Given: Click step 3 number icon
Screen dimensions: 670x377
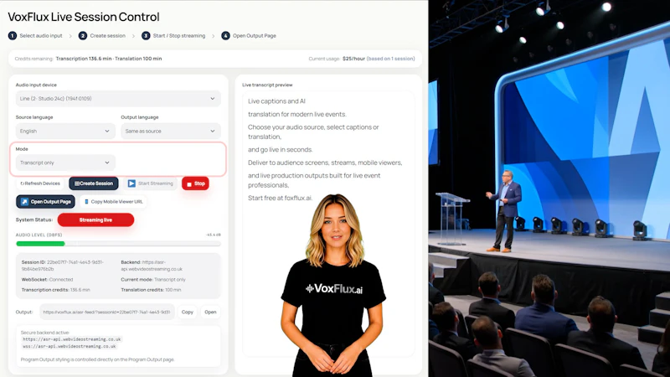Looking at the screenshot, I should (x=146, y=36).
